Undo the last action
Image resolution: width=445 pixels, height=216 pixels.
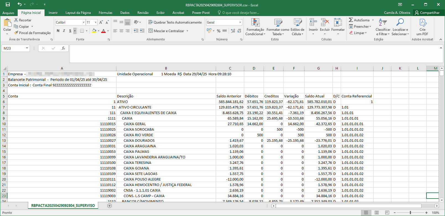click(x=19, y=4)
